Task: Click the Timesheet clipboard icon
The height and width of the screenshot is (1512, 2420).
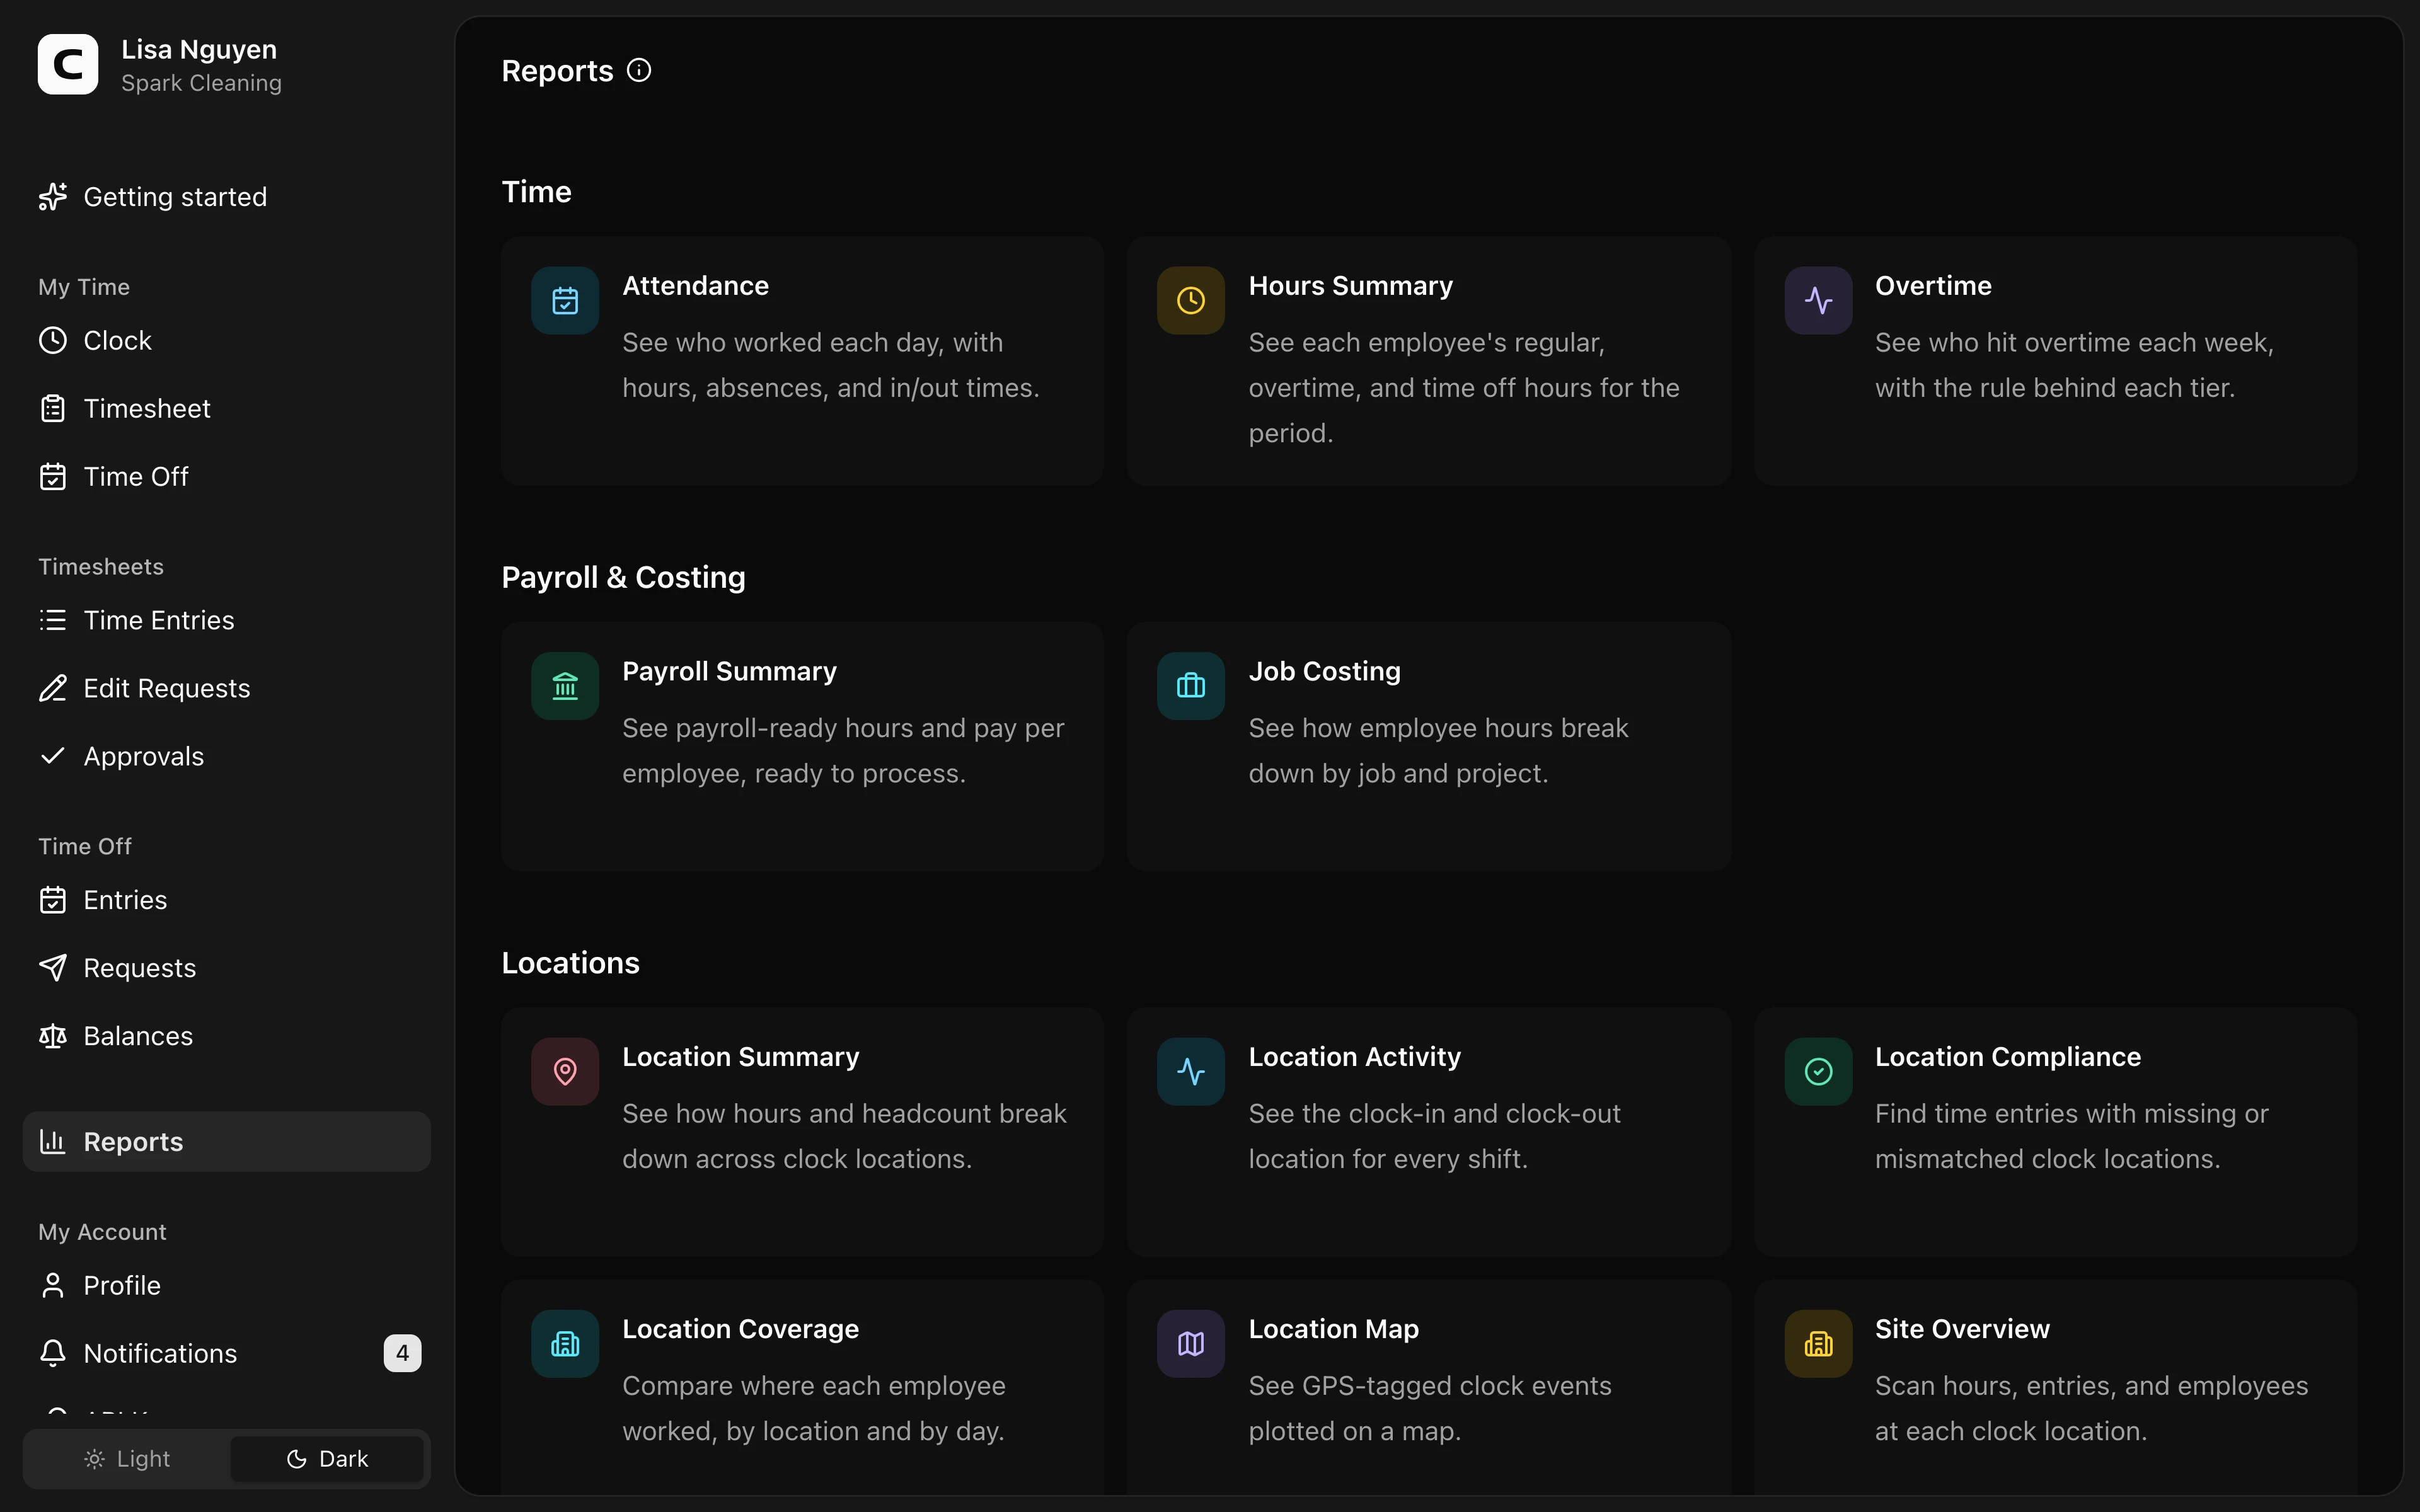Action: tap(53, 409)
